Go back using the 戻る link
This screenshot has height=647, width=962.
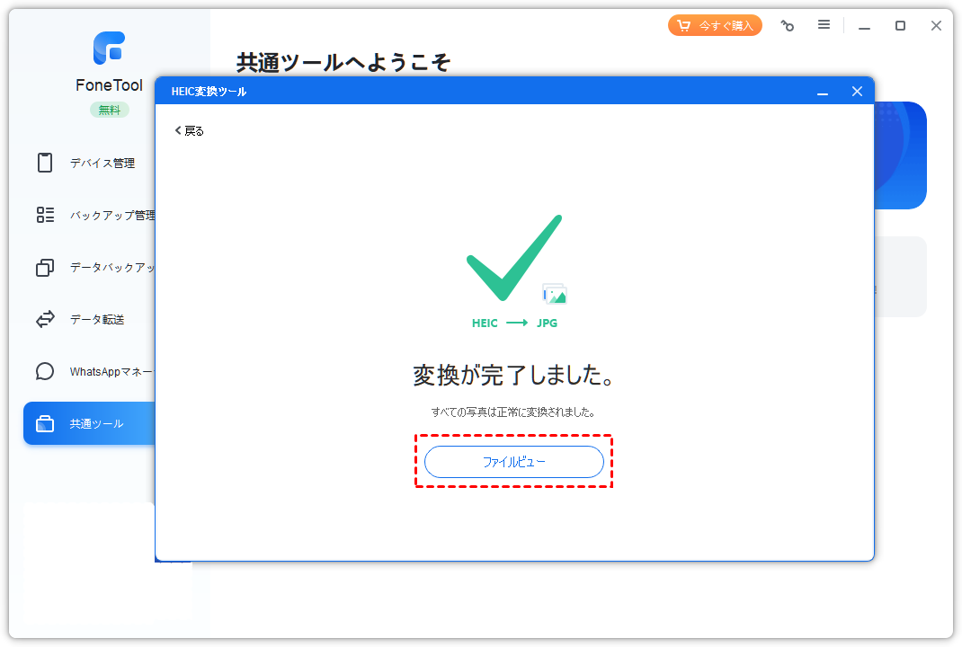190,130
